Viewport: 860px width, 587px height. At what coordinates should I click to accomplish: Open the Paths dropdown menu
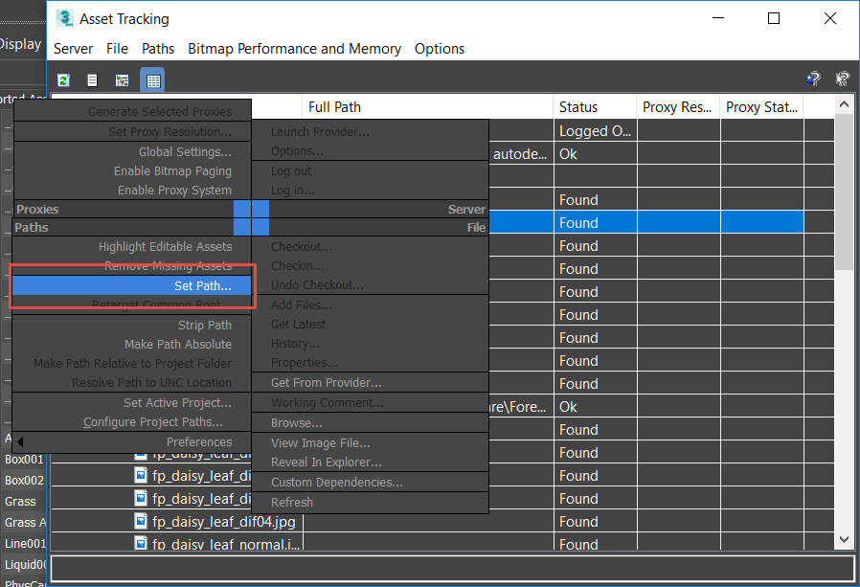(158, 49)
